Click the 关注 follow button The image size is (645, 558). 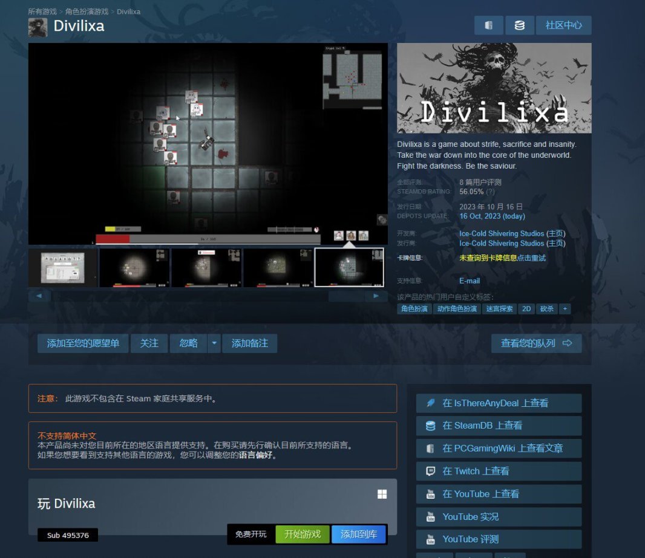149,343
